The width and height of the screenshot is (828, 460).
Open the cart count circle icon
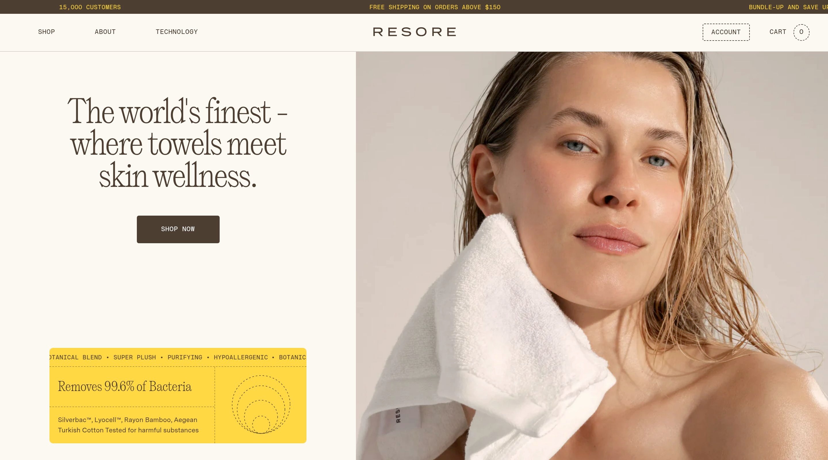click(x=801, y=32)
